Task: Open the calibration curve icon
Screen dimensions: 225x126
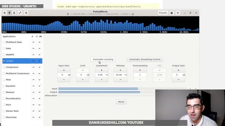Action: pyautogui.click(x=20, y=13)
